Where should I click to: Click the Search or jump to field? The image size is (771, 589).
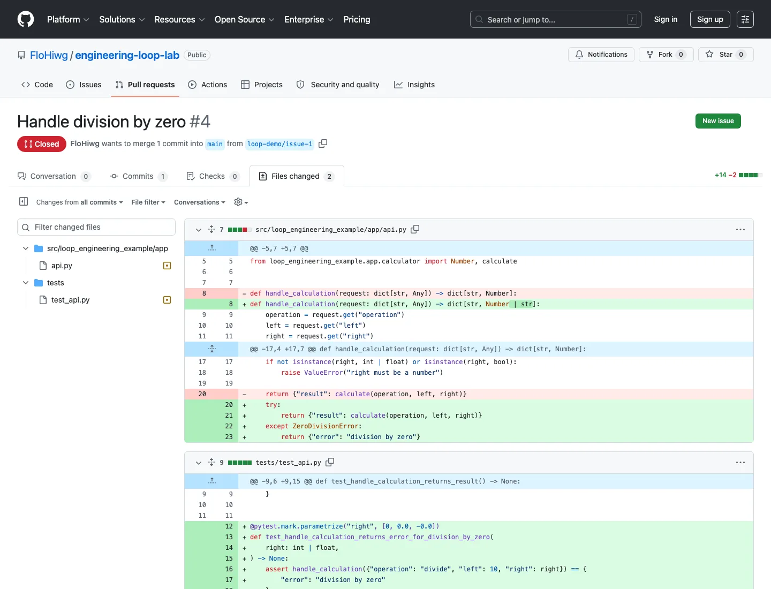[x=555, y=19]
